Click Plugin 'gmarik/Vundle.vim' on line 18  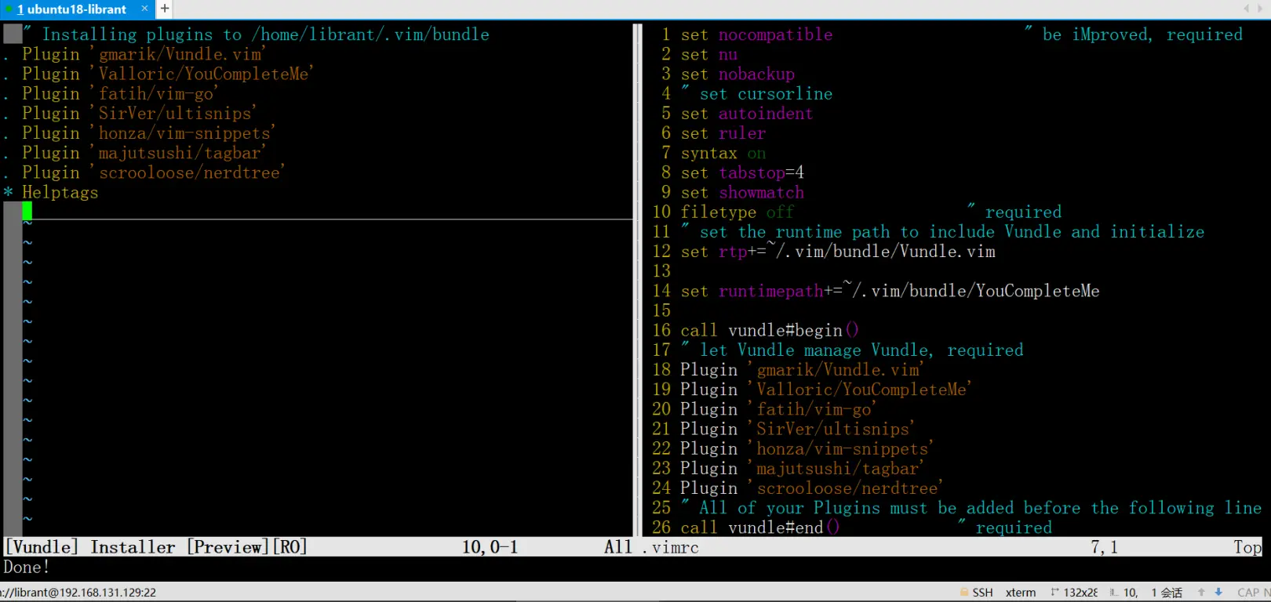click(x=802, y=370)
